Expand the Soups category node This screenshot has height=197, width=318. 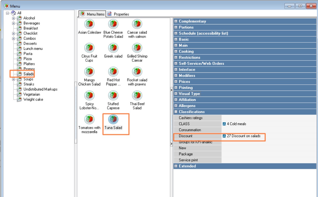(x=13, y=79)
